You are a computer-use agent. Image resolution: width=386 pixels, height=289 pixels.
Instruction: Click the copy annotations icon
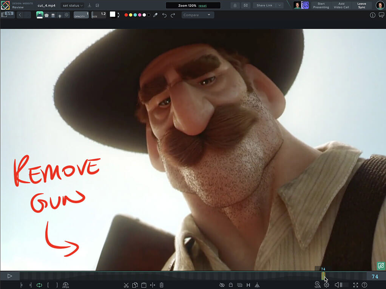click(135, 285)
